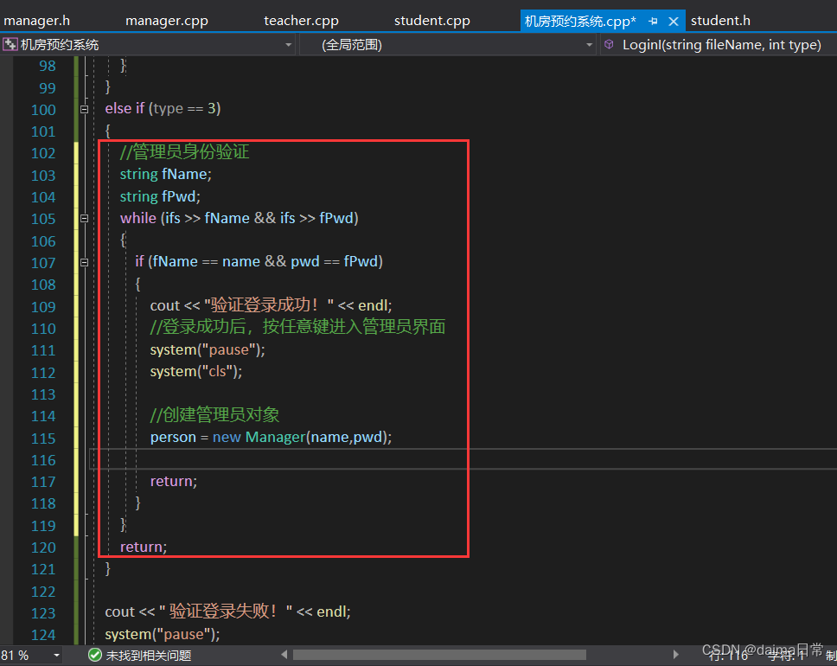Click on 'string fPwd;' at line 104
837x666 pixels.
pos(160,196)
